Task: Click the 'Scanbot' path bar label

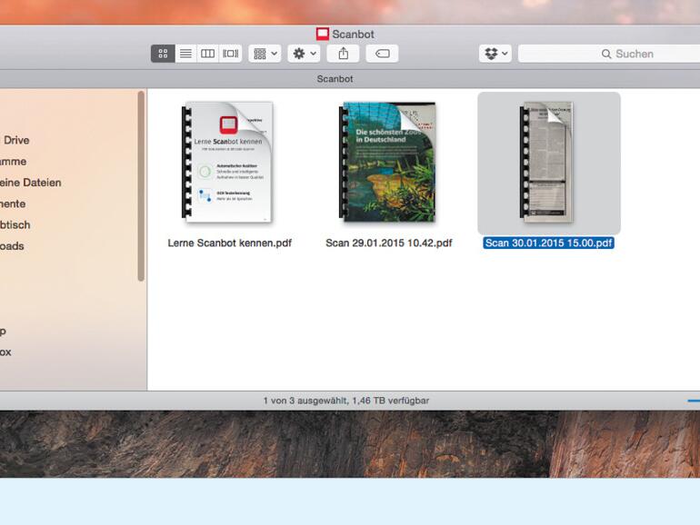Action: click(x=335, y=79)
